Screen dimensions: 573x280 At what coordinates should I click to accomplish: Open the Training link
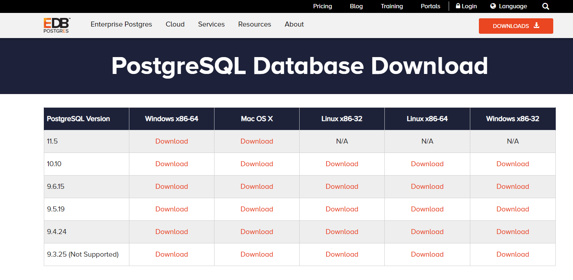[x=392, y=6]
